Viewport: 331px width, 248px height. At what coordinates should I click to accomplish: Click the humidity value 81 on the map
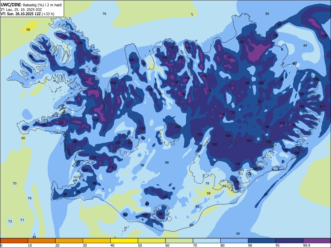coord(34,237)
